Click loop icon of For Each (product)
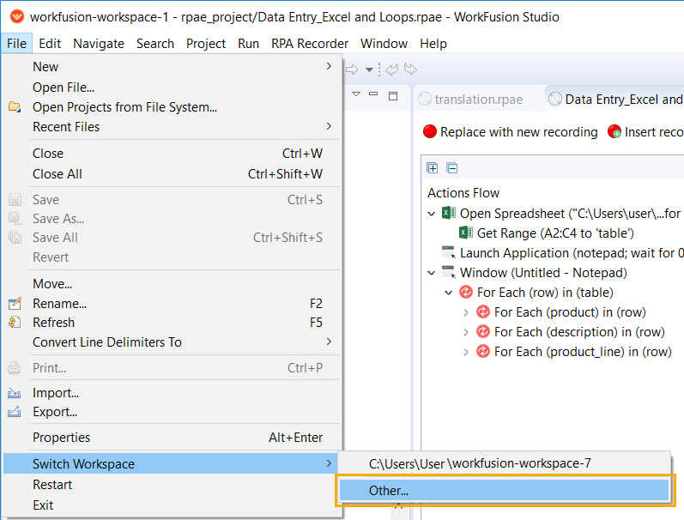 483,311
